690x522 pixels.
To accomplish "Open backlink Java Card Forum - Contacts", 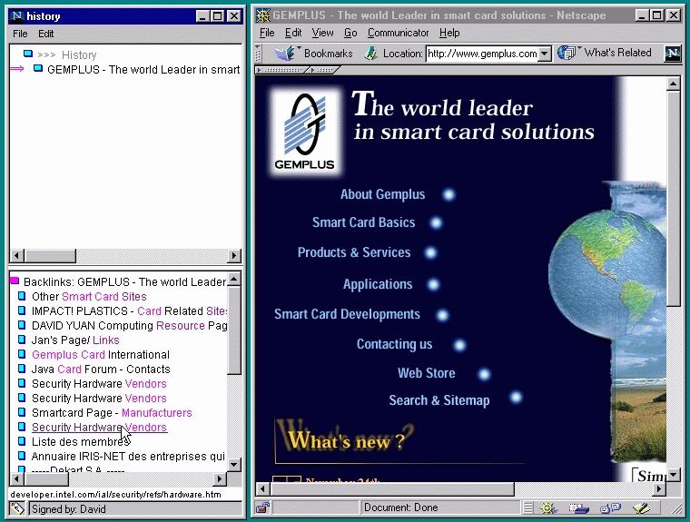I will (x=101, y=369).
